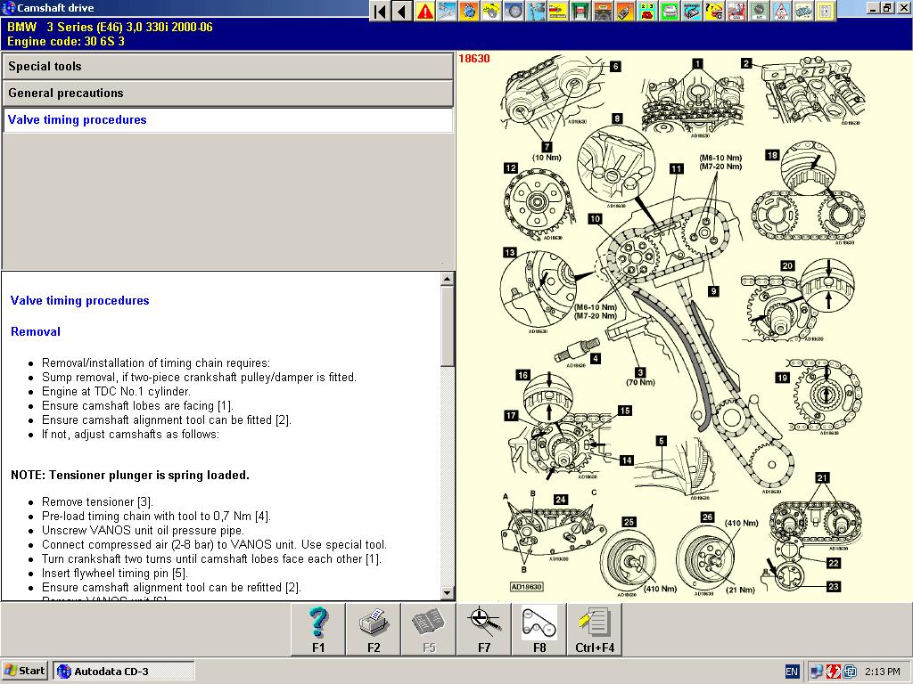Click the red tray icon in system tray
Screen dimensions: 913x684
click(x=834, y=672)
